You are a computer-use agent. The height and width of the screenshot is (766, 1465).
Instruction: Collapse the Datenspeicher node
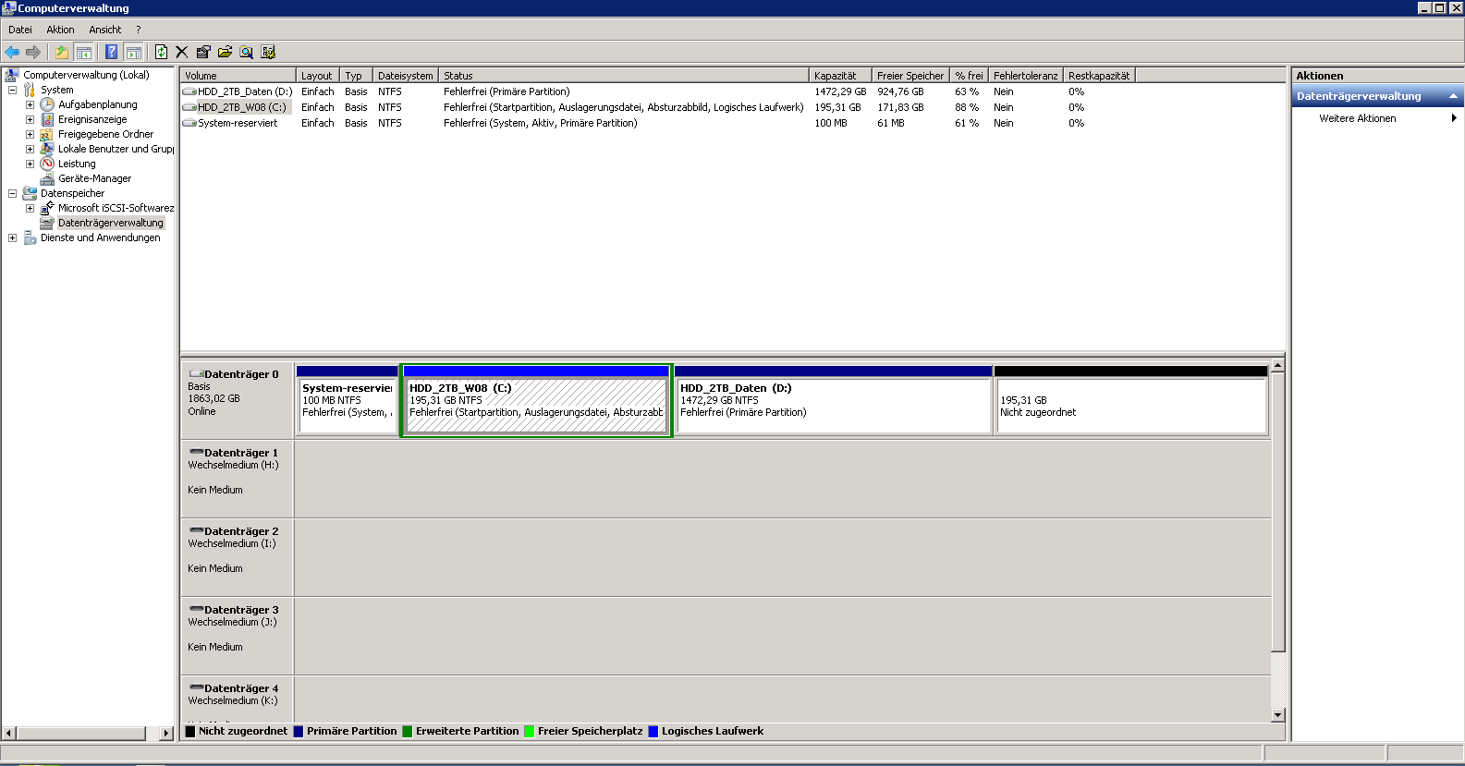13,193
